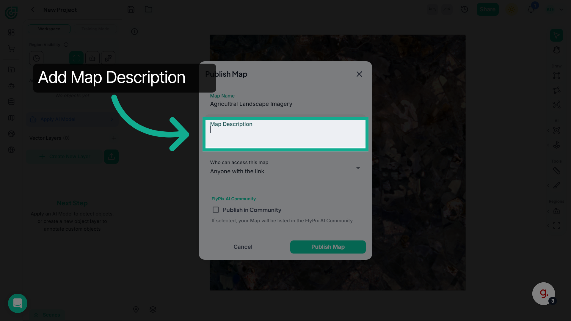The width and height of the screenshot is (571, 321).
Task: Click the save project disk icon
Action: pyautogui.click(x=131, y=10)
